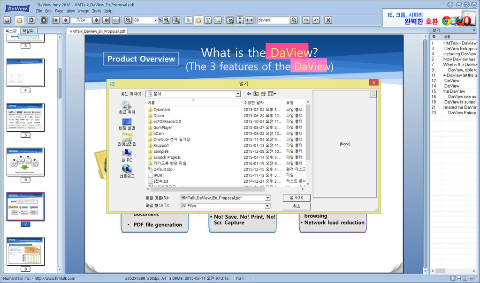Viewport: 480px width, 283px height.
Task: Select the Default.rdp file in the list
Action: tap(163, 169)
